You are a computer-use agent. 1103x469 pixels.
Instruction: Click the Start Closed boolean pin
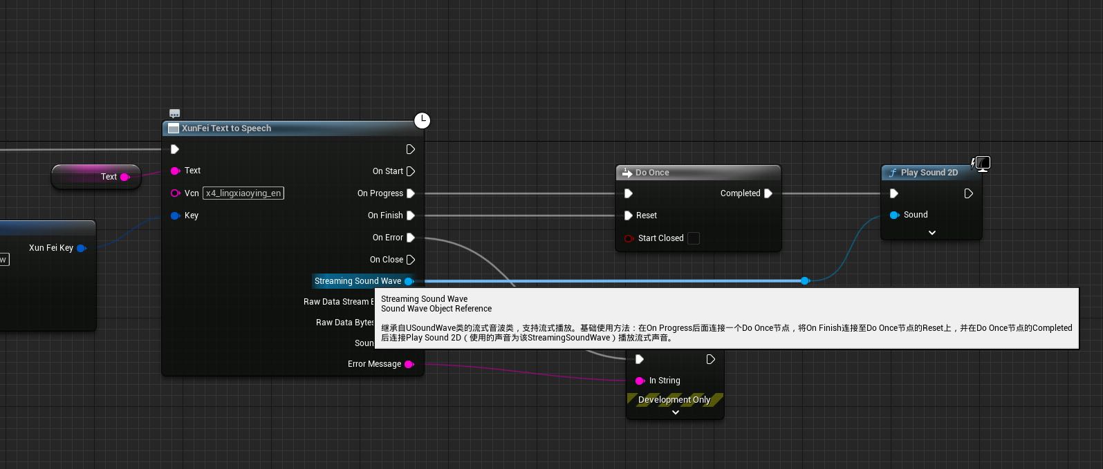coord(629,238)
